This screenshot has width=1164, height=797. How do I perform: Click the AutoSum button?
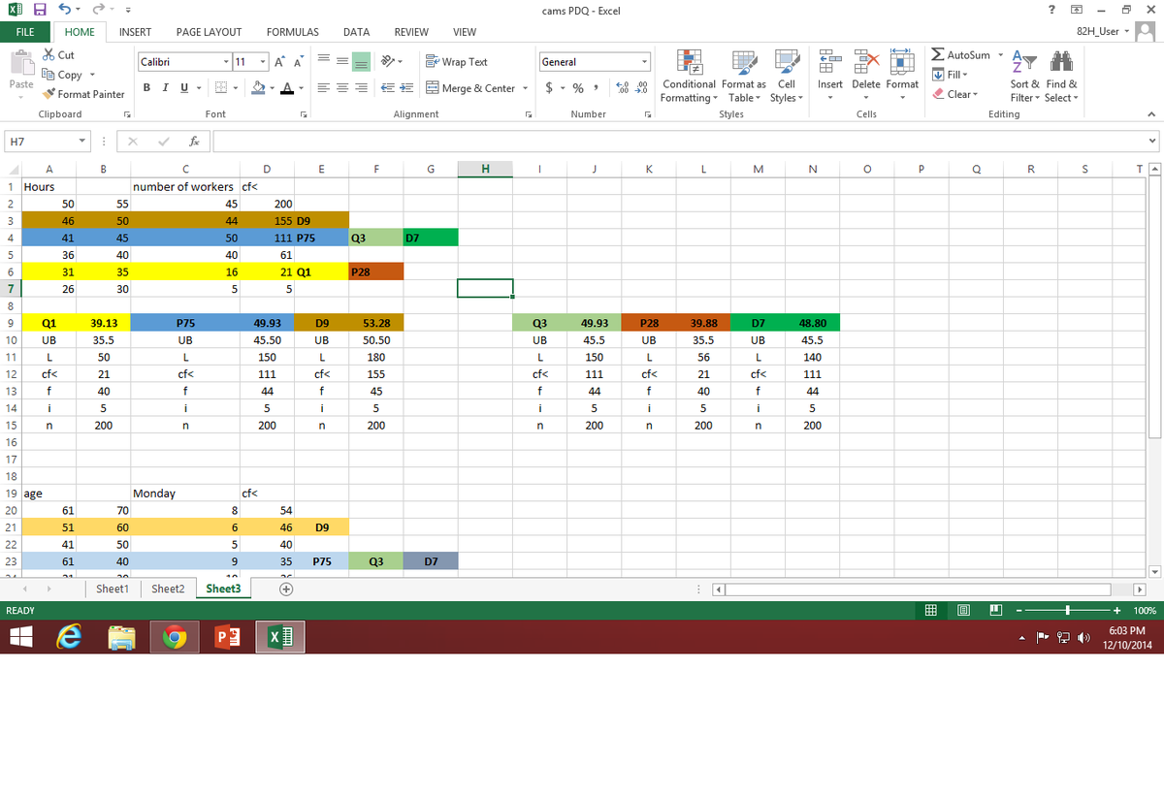[x=961, y=55]
